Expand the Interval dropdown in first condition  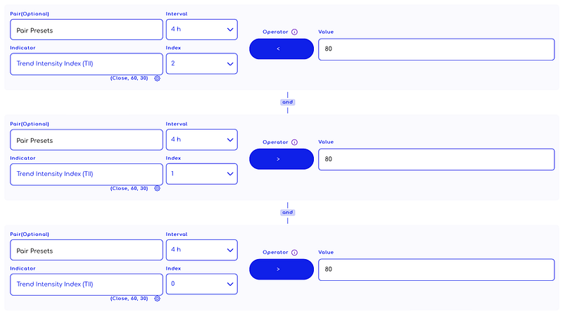tap(201, 29)
